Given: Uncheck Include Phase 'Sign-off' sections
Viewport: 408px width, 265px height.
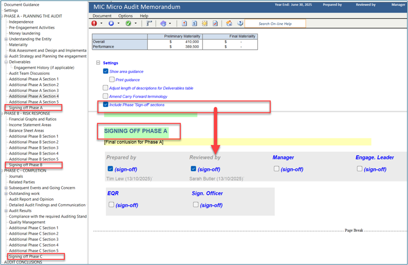Looking at the screenshot, I should (x=106, y=104).
